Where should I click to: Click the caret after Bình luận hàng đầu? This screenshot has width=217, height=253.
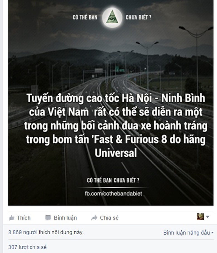coord(212,233)
